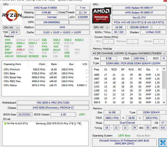Click the Navi21 XTX GPU codename field
This screenshot has width=167, height=147.
coord(139,17)
